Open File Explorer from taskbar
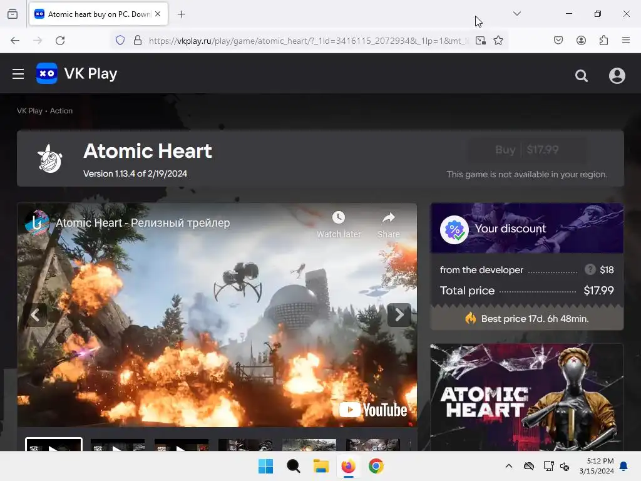The height and width of the screenshot is (481, 641). pos(321,466)
